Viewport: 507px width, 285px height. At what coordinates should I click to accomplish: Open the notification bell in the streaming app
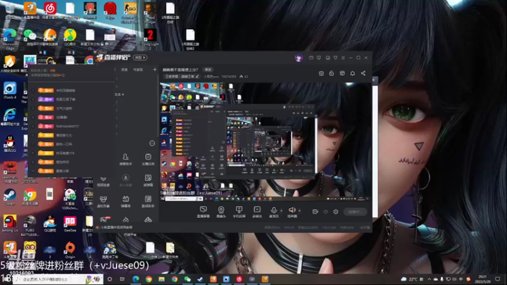pyautogui.click(x=352, y=73)
